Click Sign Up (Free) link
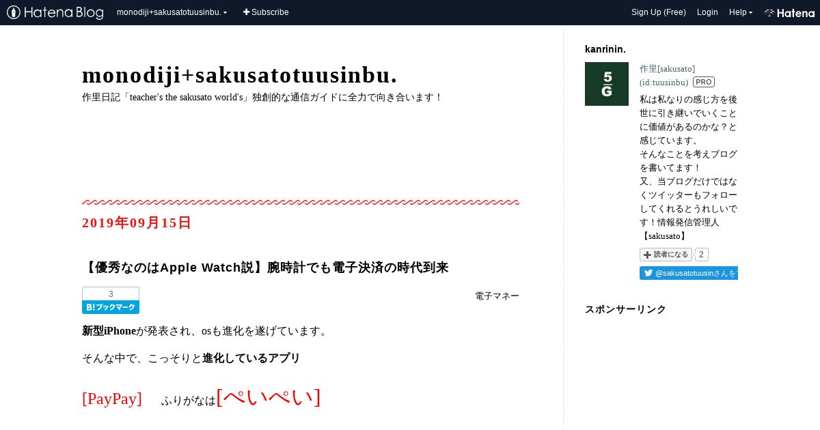The image size is (820, 430). coord(658,12)
